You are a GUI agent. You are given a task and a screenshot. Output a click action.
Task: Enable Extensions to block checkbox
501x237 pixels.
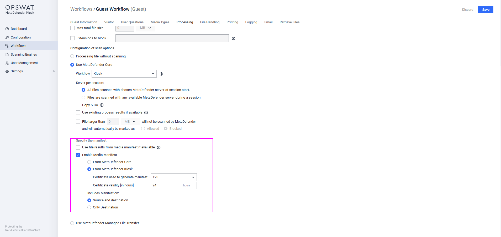coord(73,38)
